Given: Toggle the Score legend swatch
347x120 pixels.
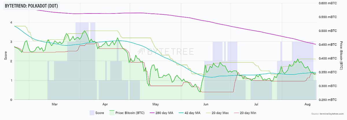Looking at the screenshot, I should coord(92,113).
